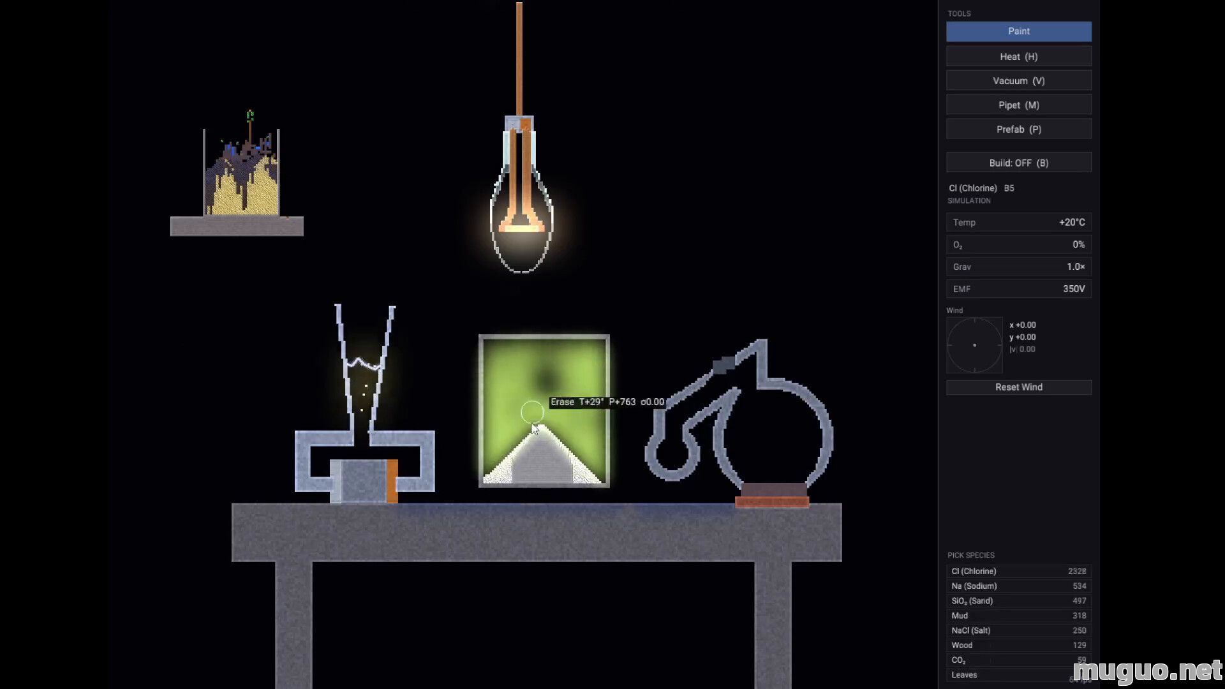The height and width of the screenshot is (689, 1225).
Task: Pick Leaves species from list
Action: tap(1018, 674)
